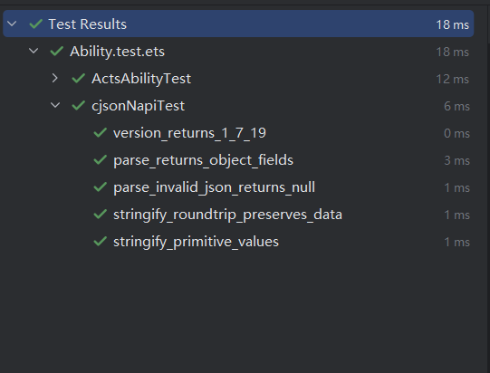Image resolution: width=490 pixels, height=373 pixels.
Task: Click the checkmark icon of parse_invalid_json_returns_null
Action: coord(101,186)
